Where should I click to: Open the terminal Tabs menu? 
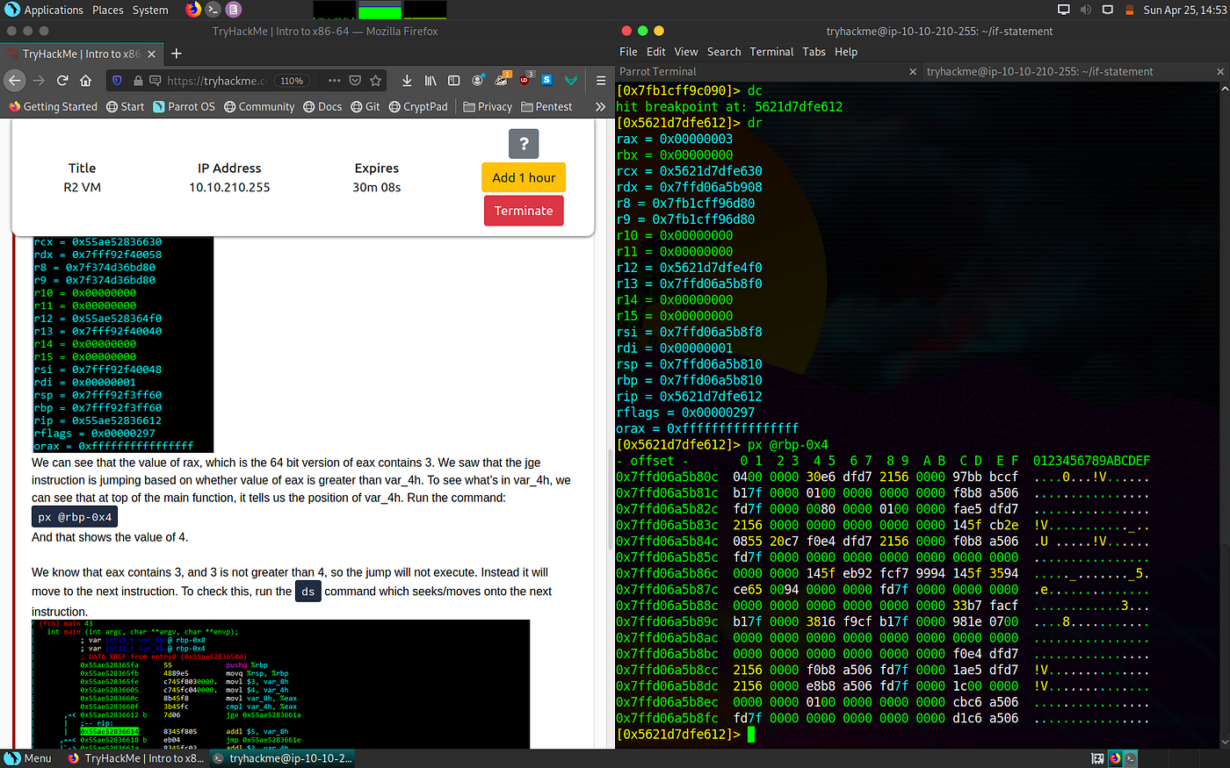tap(814, 52)
